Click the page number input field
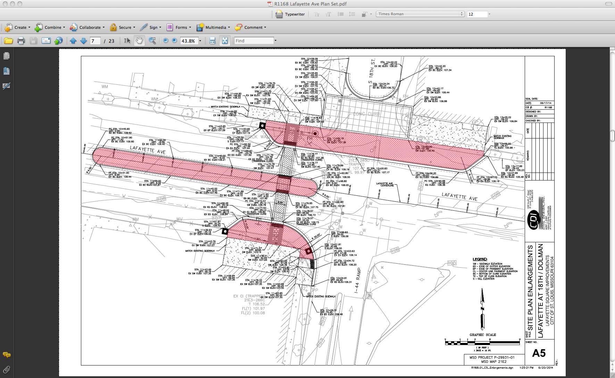Viewport: 615px width, 378px height. click(x=95, y=41)
